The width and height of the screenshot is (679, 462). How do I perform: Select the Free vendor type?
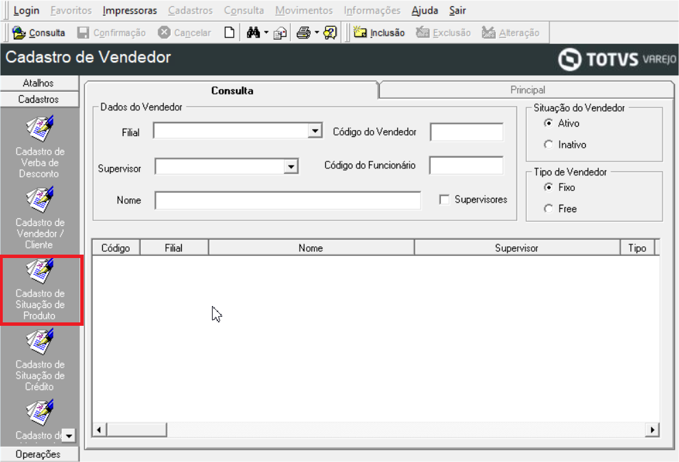point(548,209)
